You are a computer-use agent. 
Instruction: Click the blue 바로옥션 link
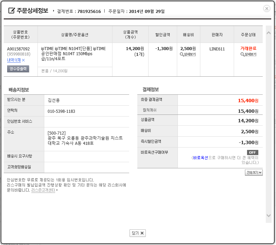tap(200, 158)
